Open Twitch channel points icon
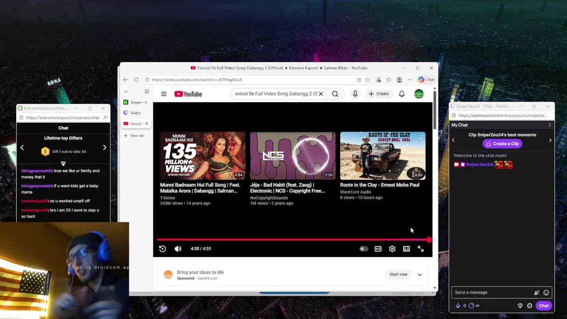The width and height of the screenshot is (567, 319). (x=471, y=306)
